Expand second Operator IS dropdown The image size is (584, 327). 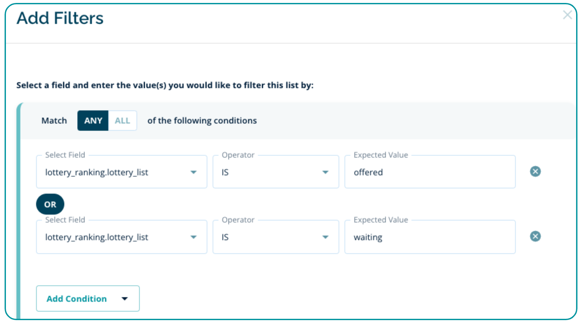coord(276,237)
